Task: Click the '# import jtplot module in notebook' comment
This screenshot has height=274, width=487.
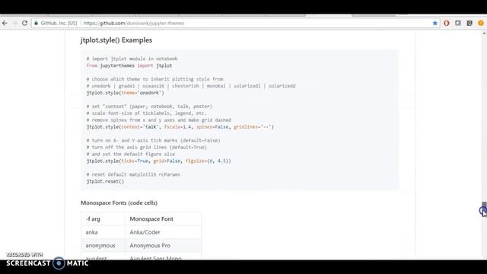Action: pos(132,59)
